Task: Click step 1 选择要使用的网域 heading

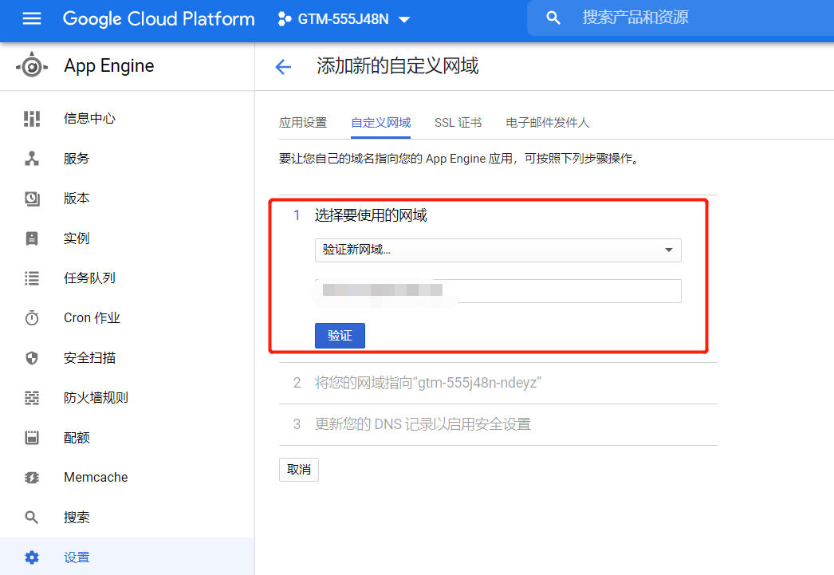Action: 371,215
